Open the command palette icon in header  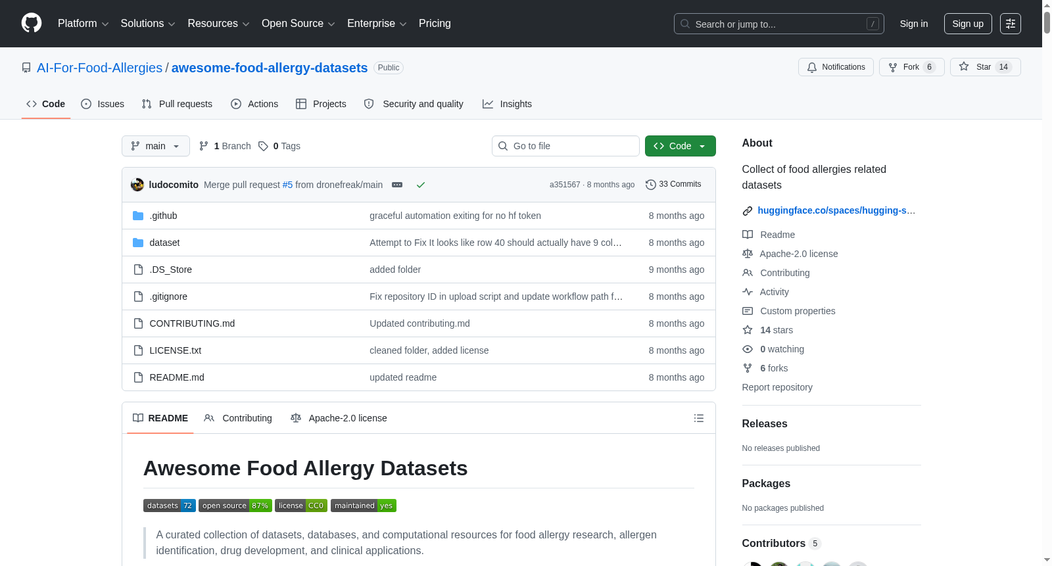coord(1011,24)
